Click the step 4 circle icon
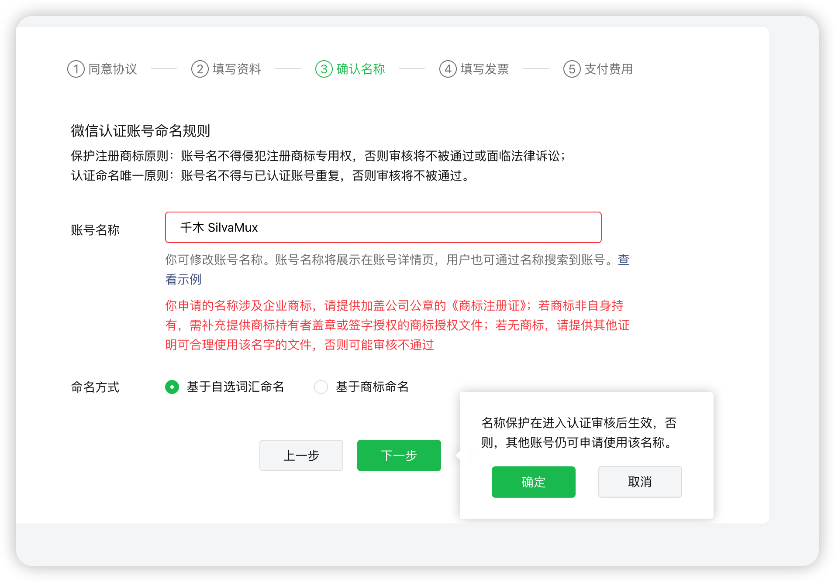 [x=448, y=69]
